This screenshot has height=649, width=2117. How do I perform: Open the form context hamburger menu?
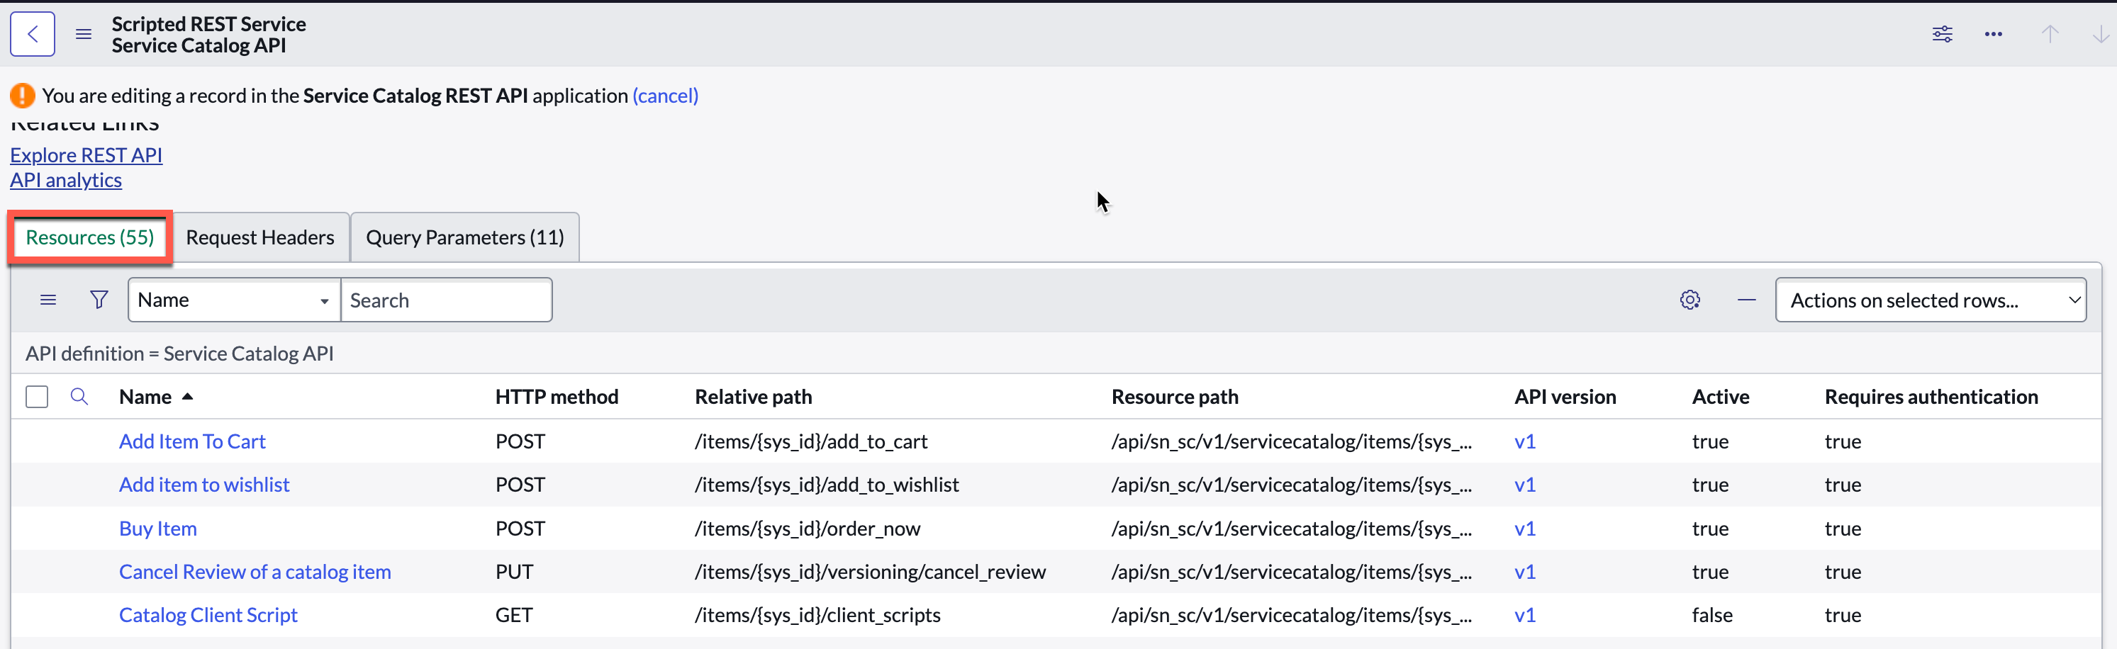click(83, 34)
